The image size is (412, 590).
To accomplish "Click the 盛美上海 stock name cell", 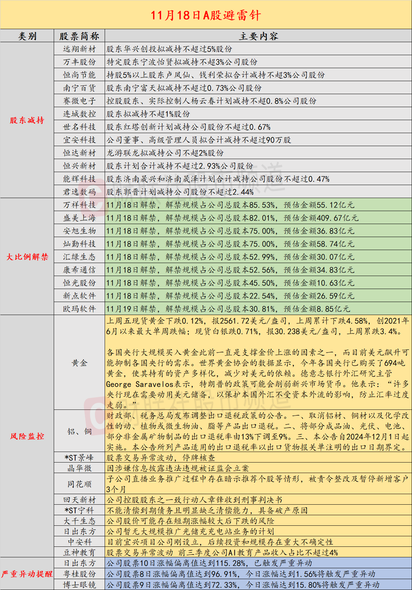I will click(x=79, y=218).
